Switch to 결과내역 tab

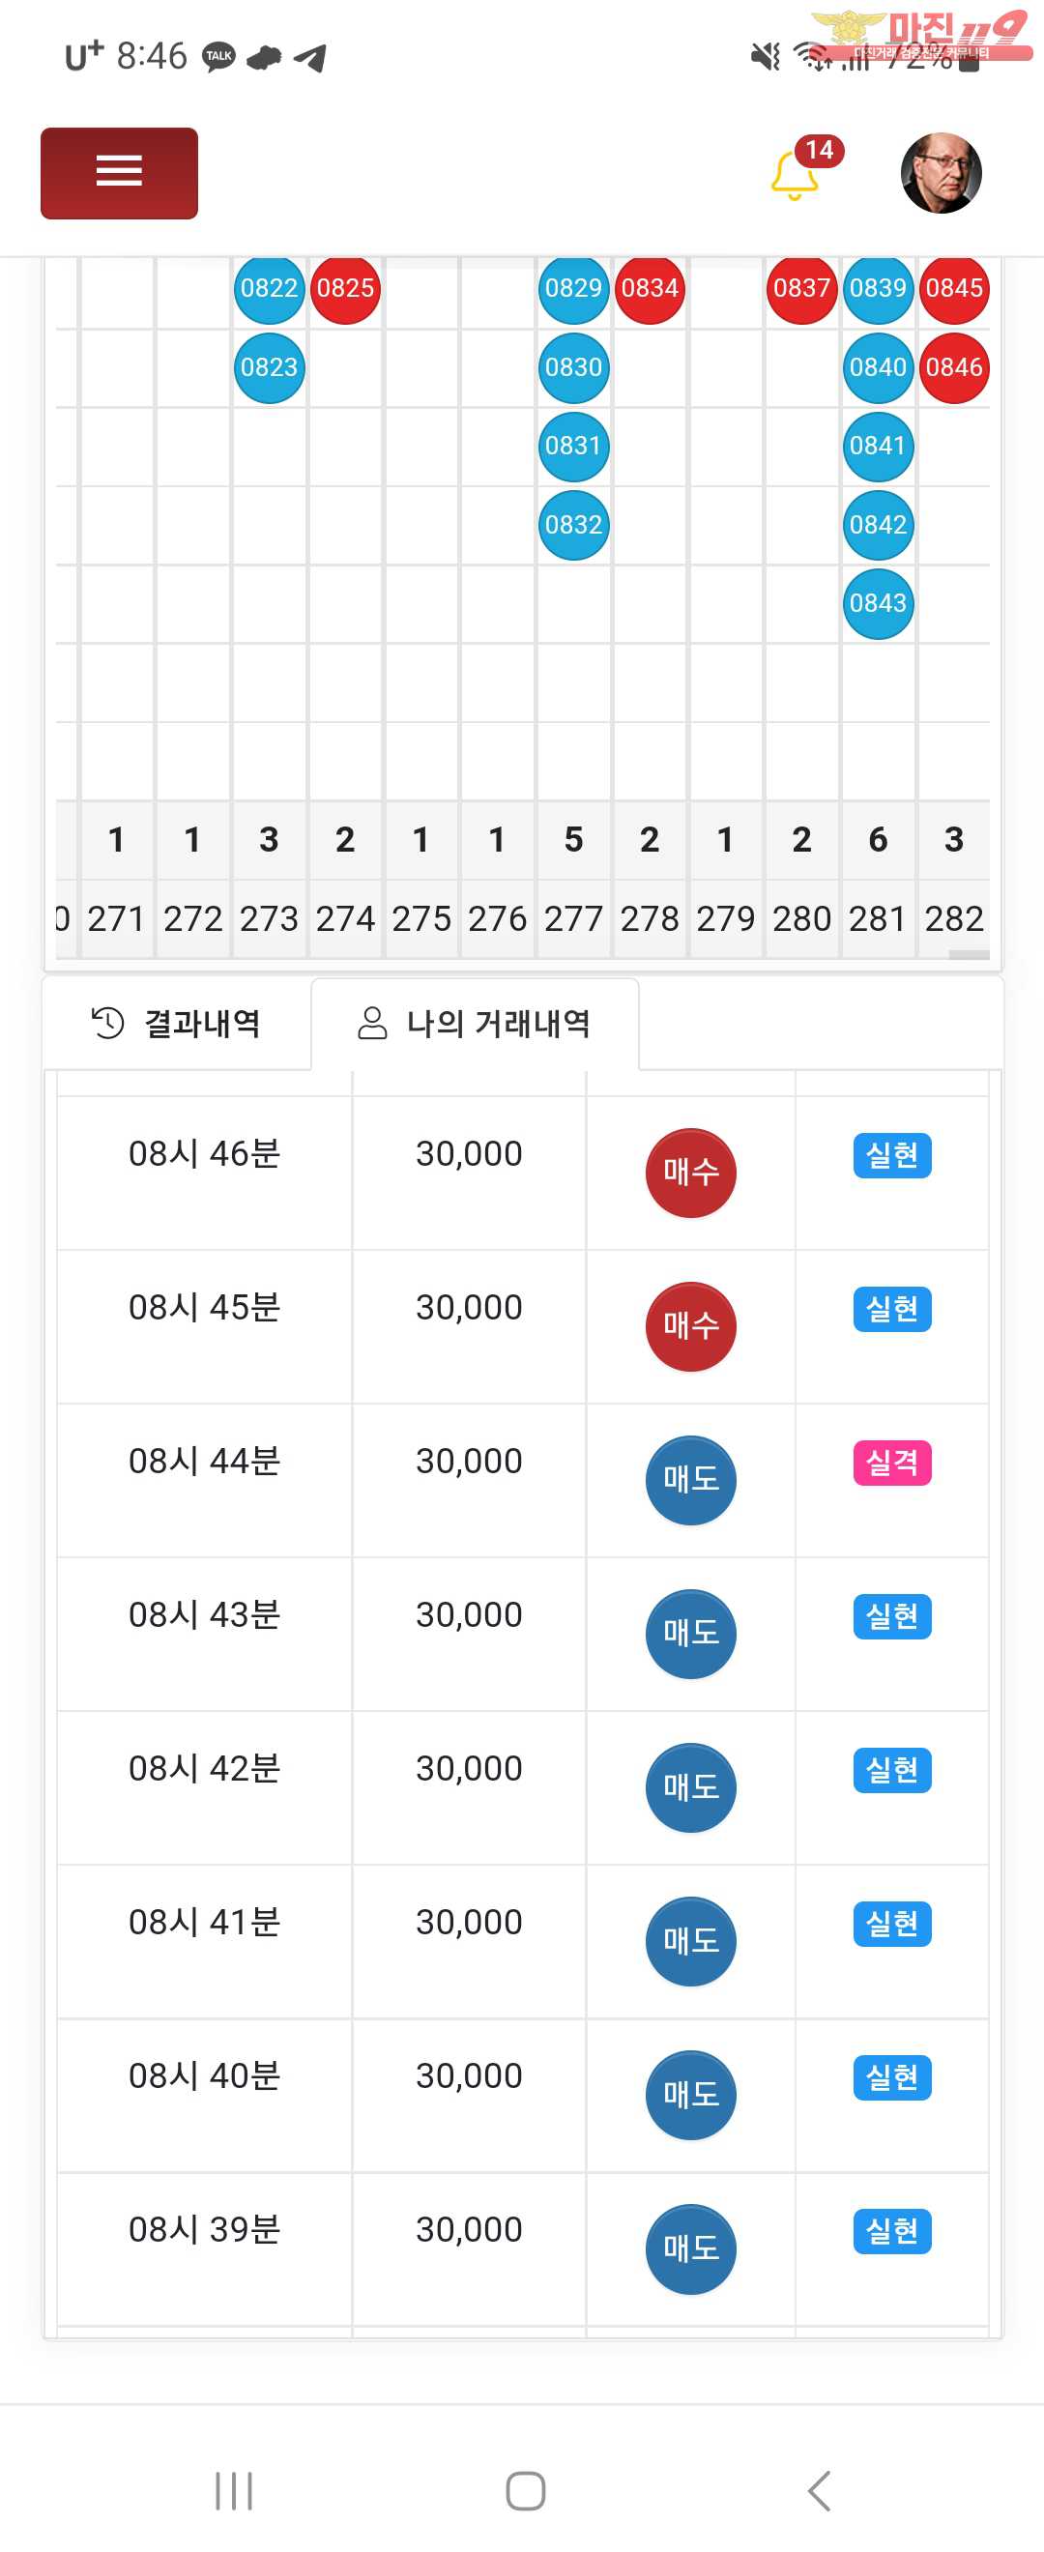177,1024
